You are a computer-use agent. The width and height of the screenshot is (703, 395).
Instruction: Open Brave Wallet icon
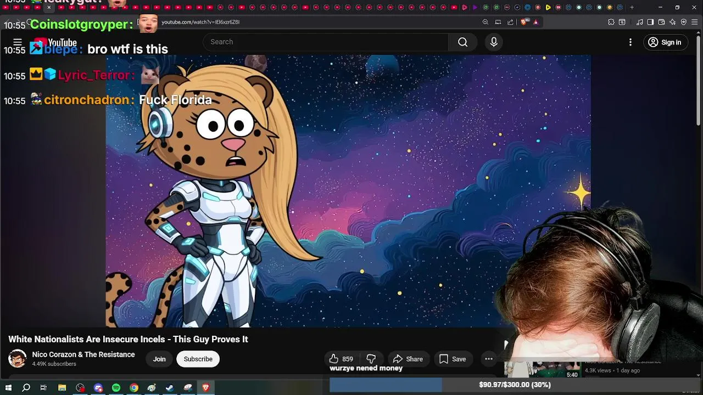(662, 22)
